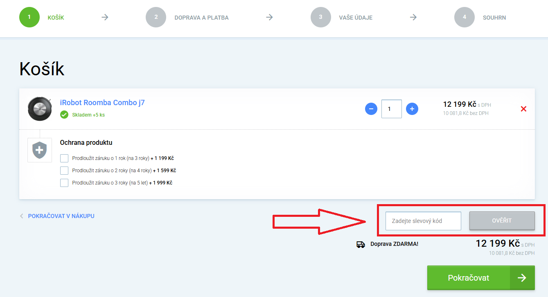Click the Ověřit discount verify button
Image resolution: width=548 pixels, height=297 pixels.
502,221
